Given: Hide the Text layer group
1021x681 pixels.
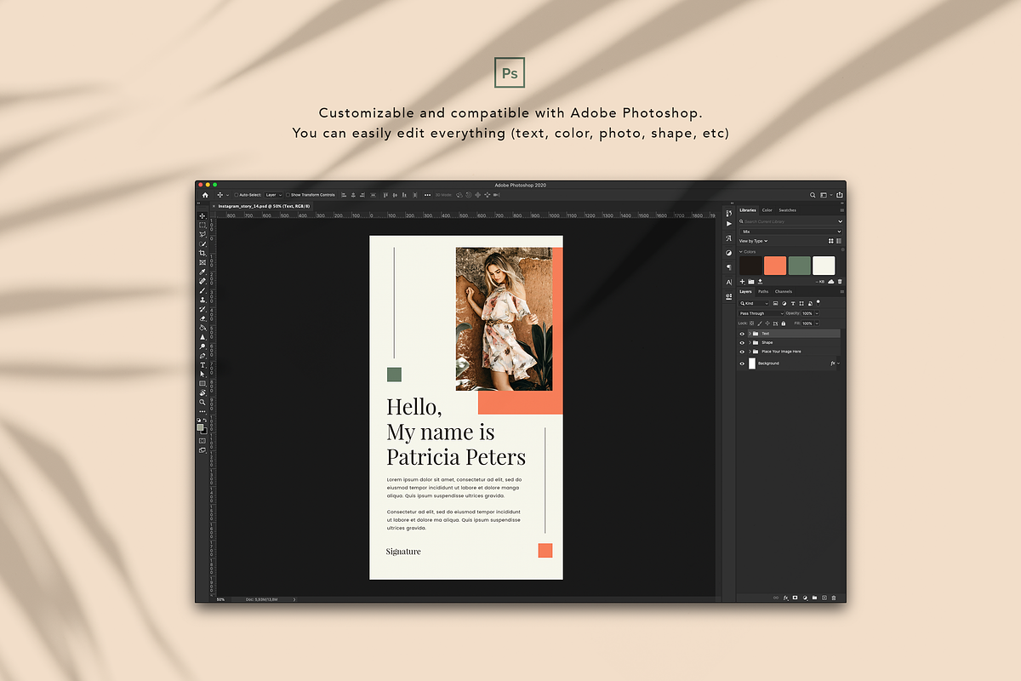Looking at the screenshot, I should point(742,334).
